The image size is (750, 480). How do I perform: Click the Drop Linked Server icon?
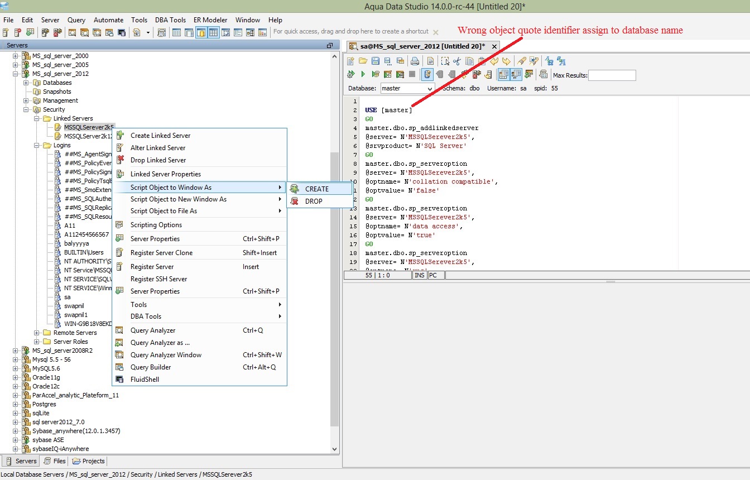tap(119, 160)
